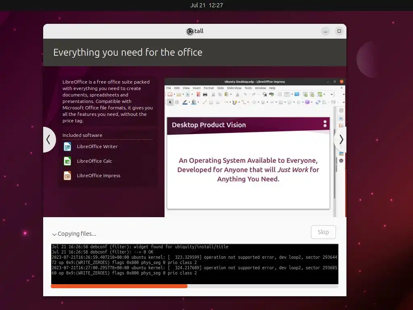This screenshot has height=310, width=413.
Task: Click the Print icon in Impress toolbar
Action: (205, 94)
